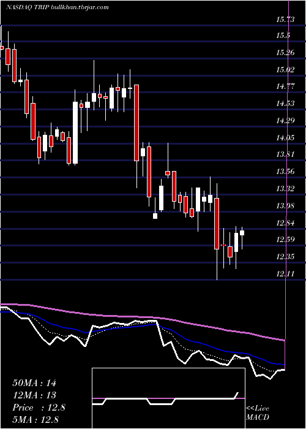Click the 14.77 price axis label
The image size is (306, 429).
click(286, 86)
